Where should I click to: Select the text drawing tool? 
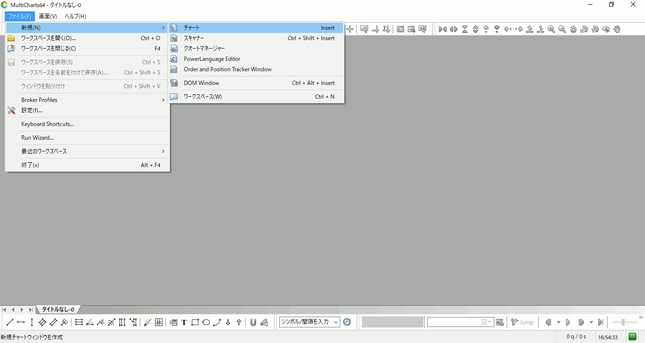pos(184,322)
